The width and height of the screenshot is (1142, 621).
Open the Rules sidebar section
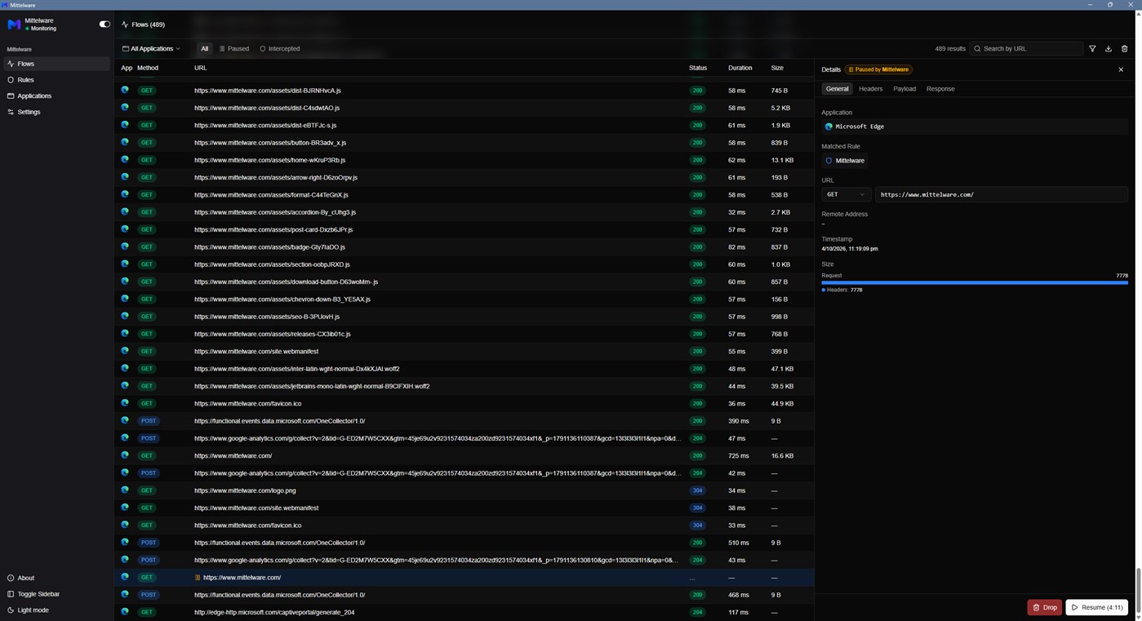pos(56,80)
